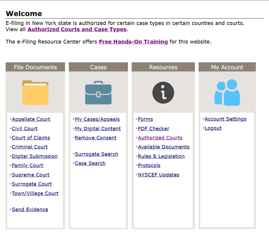
Task: Log out using the Logout link
Action: pos(213,128)
